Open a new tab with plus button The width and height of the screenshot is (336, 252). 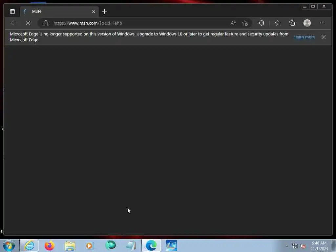pyautogui.click(x=105, y=11)
